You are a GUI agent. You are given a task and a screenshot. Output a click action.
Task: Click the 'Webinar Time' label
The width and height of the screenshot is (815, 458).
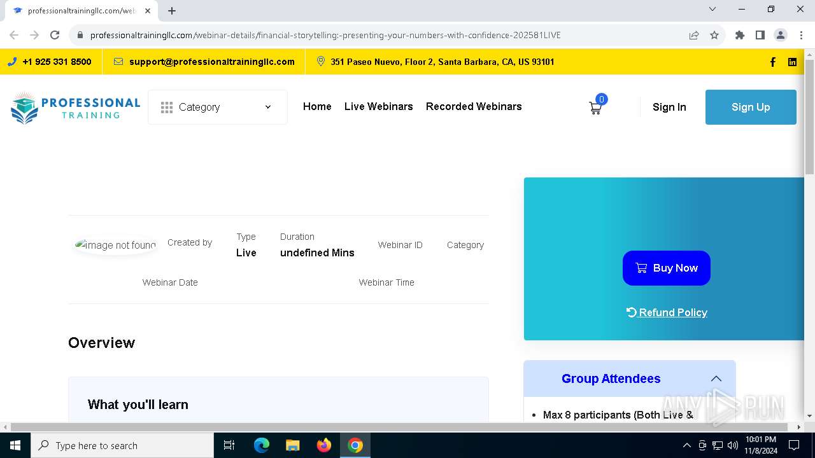386,282
